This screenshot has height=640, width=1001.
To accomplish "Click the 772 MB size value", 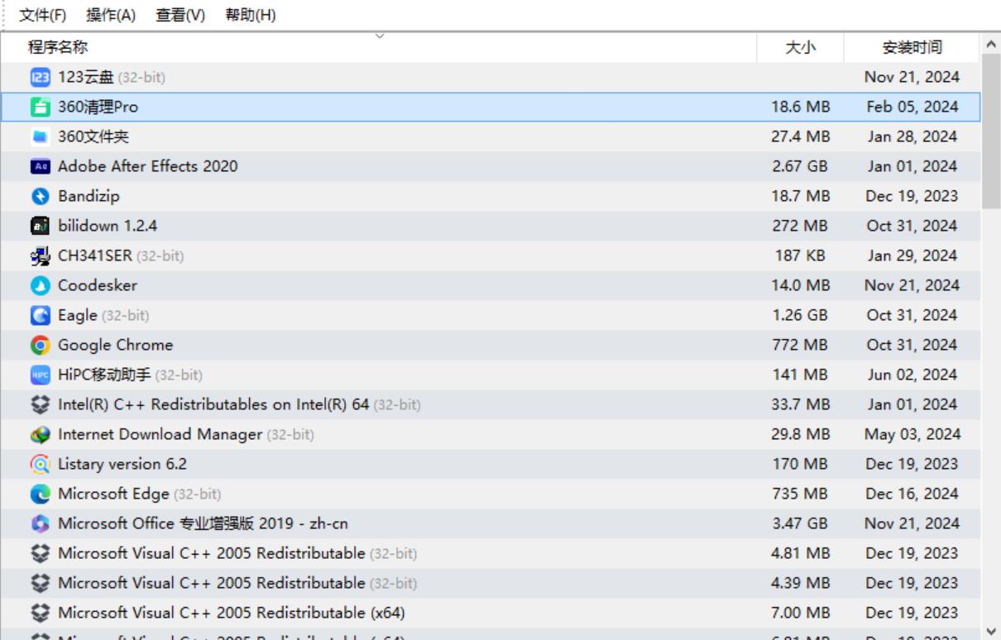I will point(800,345).
